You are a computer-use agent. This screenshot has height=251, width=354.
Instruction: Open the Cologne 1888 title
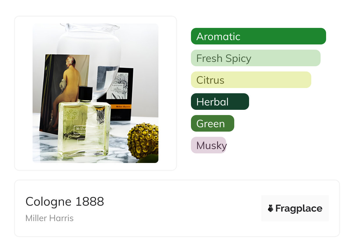click(65, 201)
